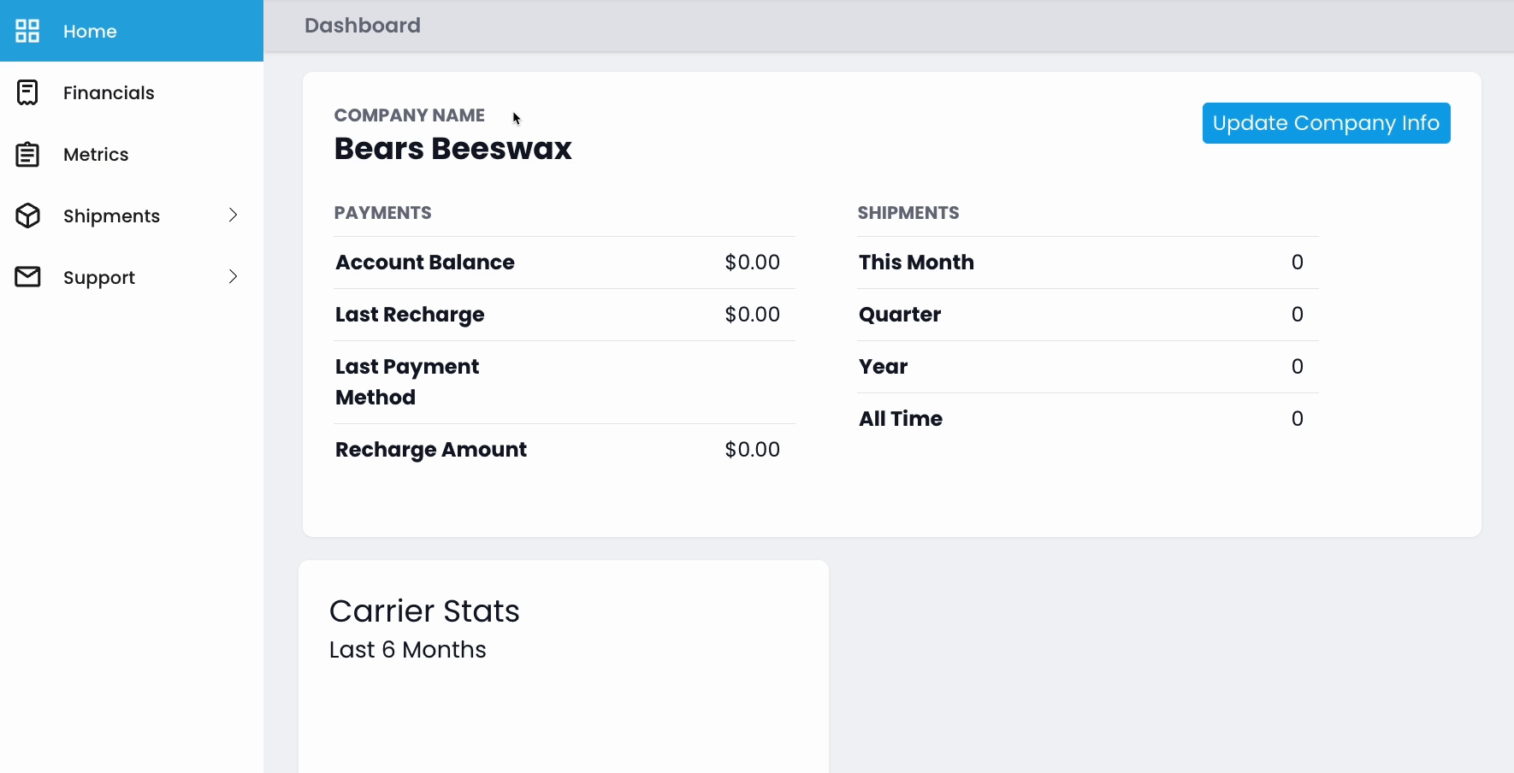Select the Home menu label
This screenshot has height=773, width=1514.
point(90,32)
